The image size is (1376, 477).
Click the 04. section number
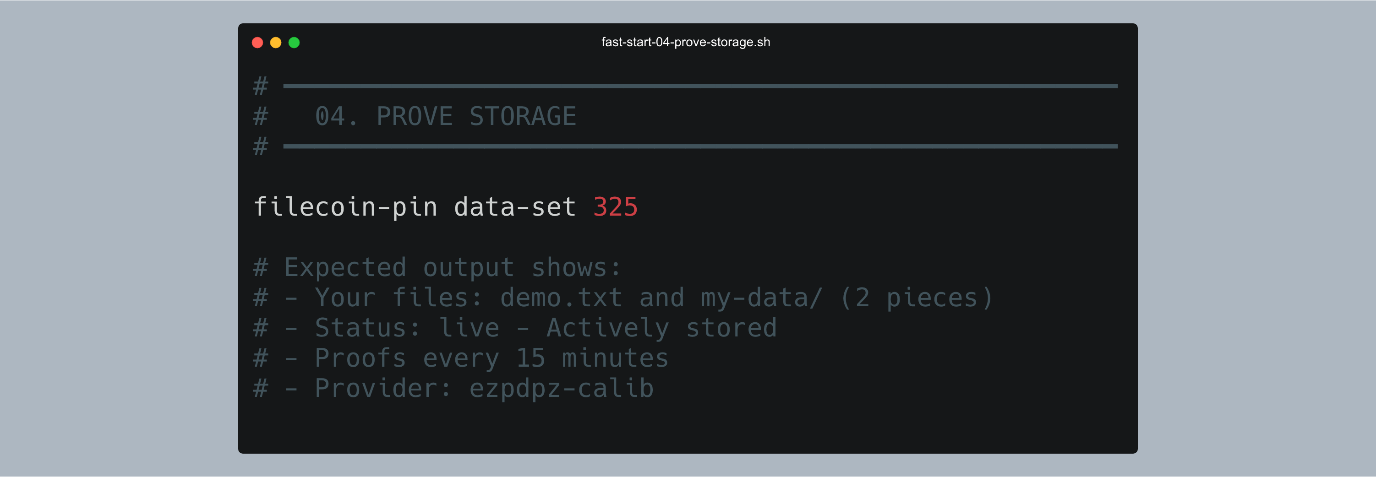(x=336, y=116)
